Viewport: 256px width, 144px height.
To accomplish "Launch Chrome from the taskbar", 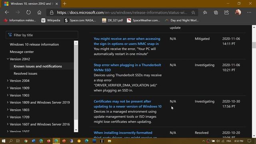I will [26, 141].
